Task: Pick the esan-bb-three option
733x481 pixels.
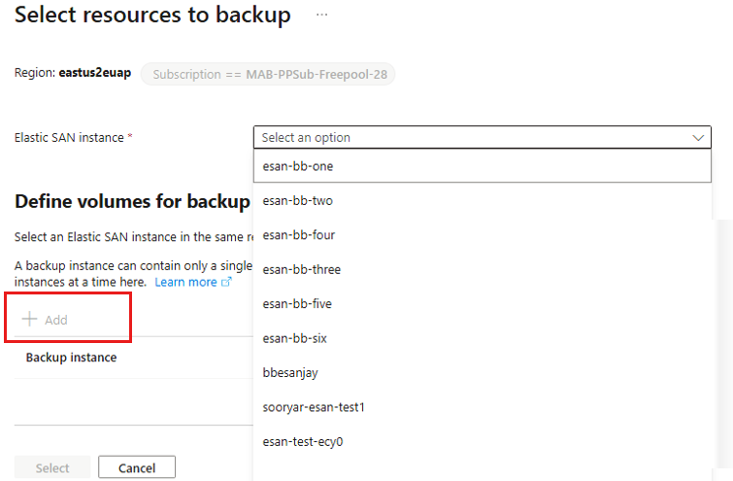Action: (x=482, y=269)
